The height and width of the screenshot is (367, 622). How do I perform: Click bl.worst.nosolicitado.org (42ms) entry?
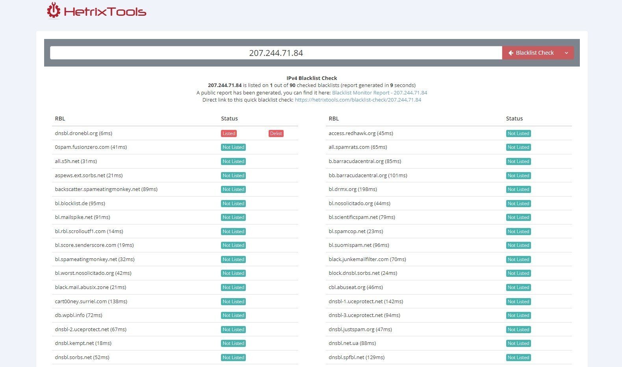coord(93,273)
